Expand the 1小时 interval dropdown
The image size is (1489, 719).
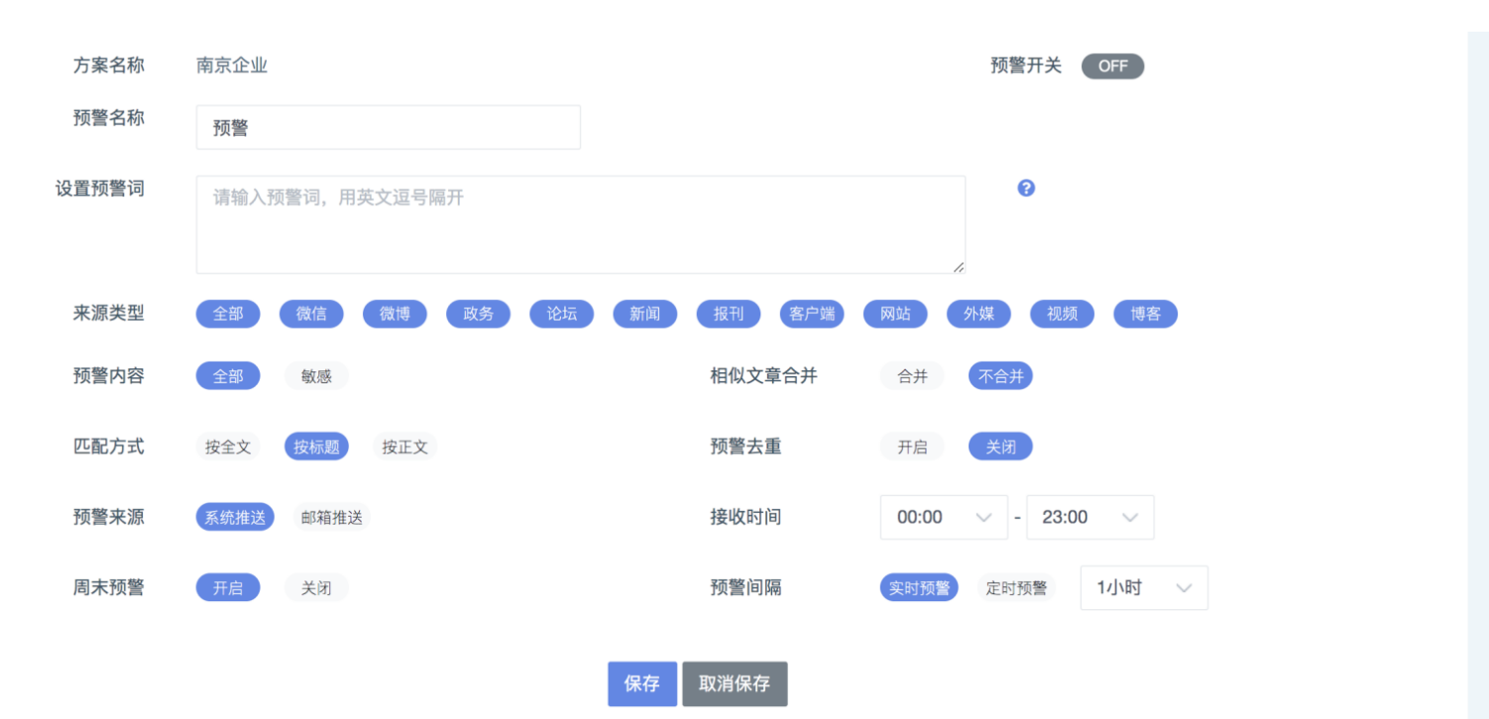pyautogui.click(x=1143, y=587)
